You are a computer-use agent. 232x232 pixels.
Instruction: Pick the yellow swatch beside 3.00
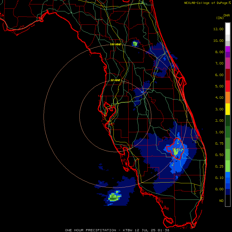pyautogui.click(x=228, y=109)
